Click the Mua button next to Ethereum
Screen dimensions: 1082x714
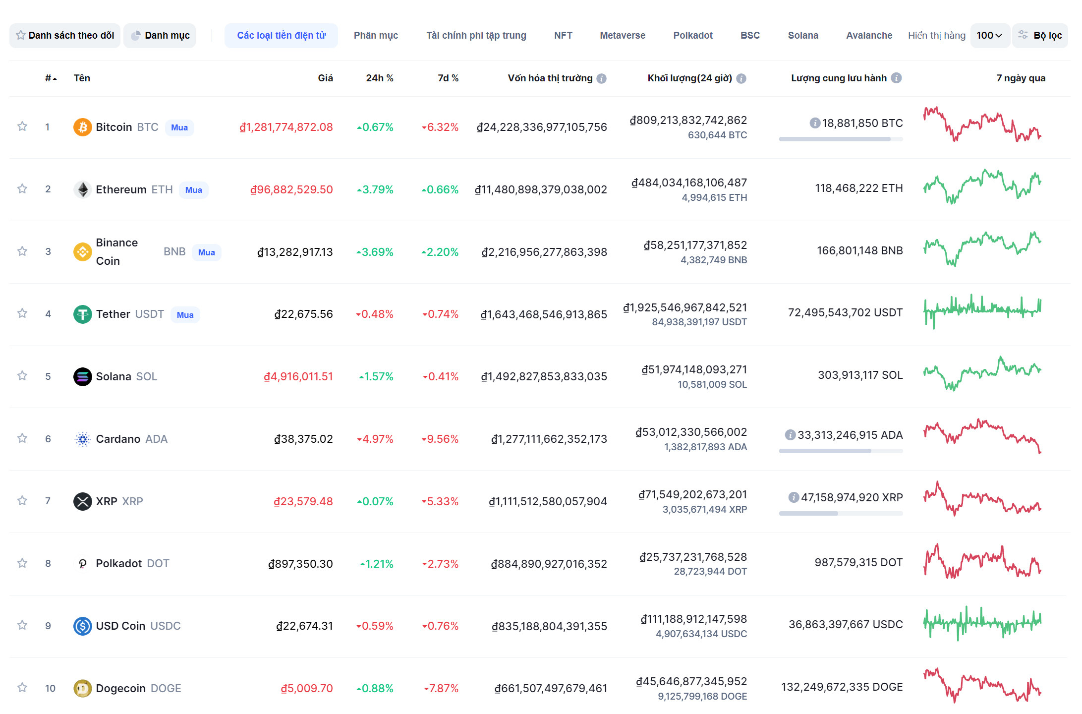pos(193,190)
